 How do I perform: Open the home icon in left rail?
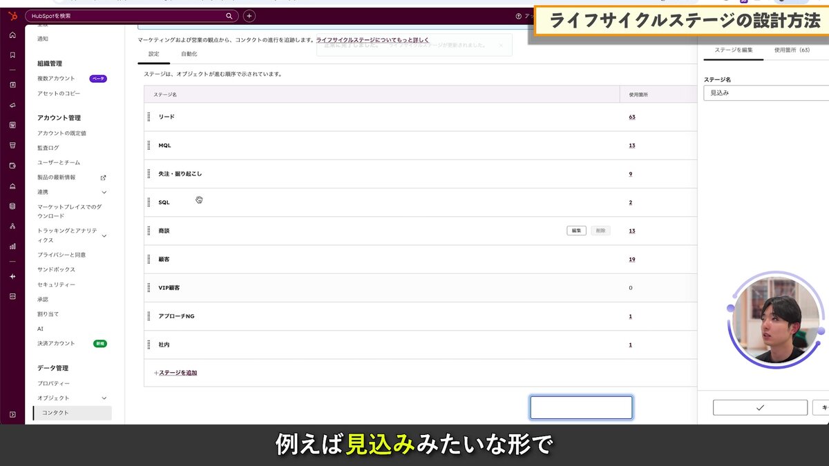tap(12, 35)
